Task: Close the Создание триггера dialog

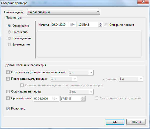Action: pyautogui.click(x=143, y=2)
